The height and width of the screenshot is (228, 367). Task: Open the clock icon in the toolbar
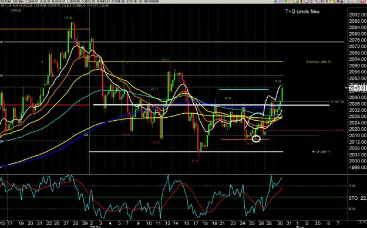click(307, 1)
